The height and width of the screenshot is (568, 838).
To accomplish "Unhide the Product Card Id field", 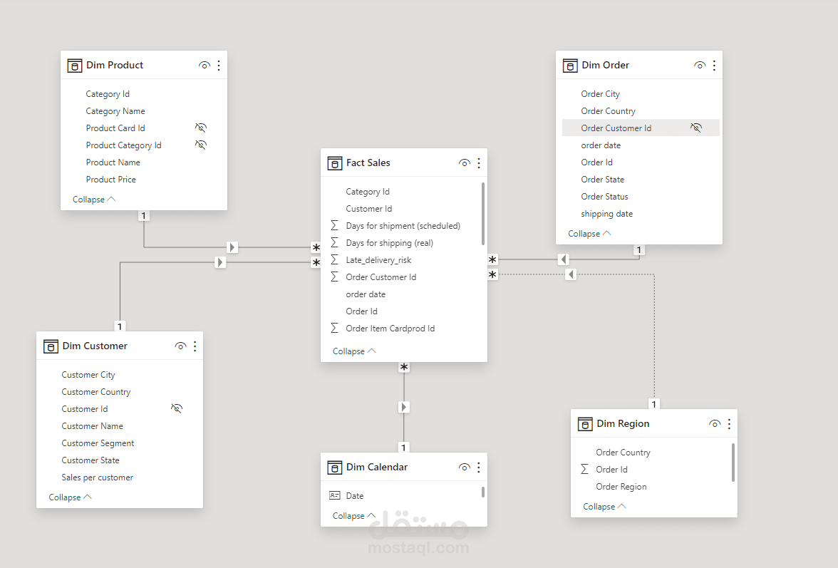I will click(201, 128).
